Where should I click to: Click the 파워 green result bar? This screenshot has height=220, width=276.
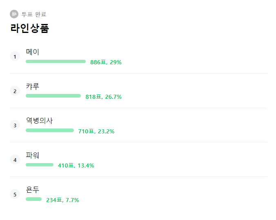[x=40, y=165]
